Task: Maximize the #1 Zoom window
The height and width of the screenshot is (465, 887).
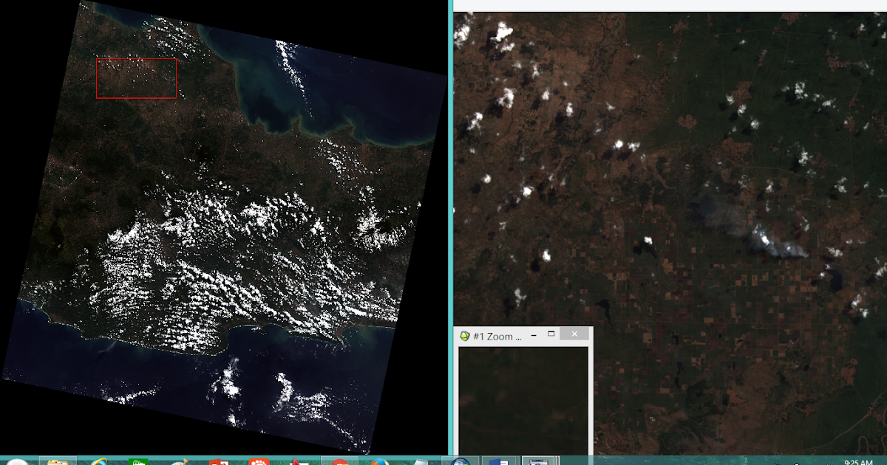Action: click(550, 334)
